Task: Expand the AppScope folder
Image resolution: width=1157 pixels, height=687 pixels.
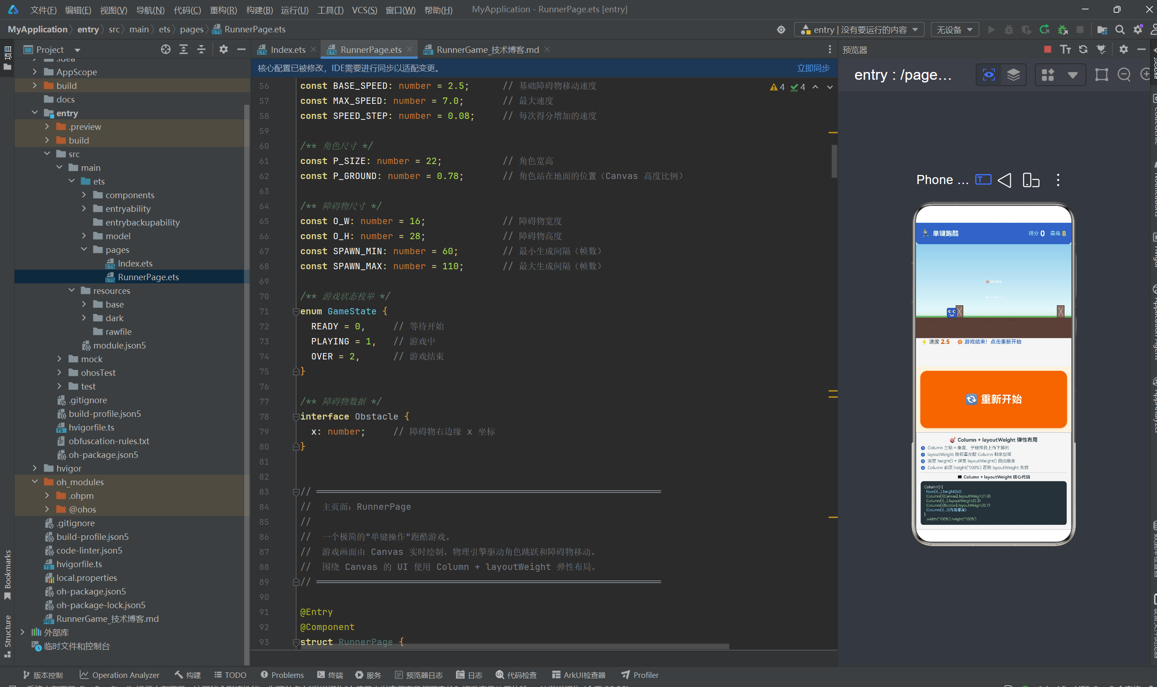Action: pos(35,72)
